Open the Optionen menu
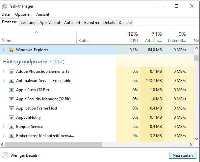Image resolution: width=200 pixels, height=162 pixels. [23, 14]
